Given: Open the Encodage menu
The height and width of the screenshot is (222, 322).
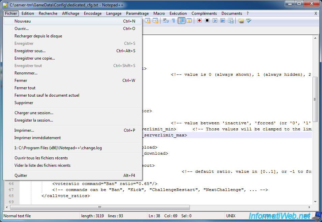Looking at the screenshot, I should click(x=93, y=13).
